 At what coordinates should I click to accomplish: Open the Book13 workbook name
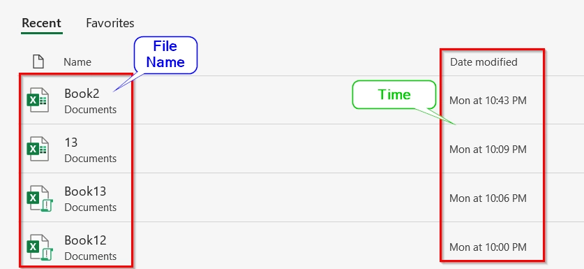pos(85,191)
